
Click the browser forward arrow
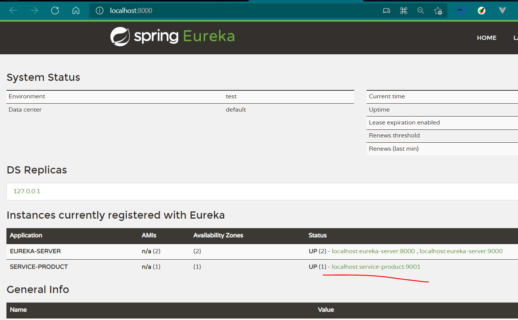click(x=34, y=11)
